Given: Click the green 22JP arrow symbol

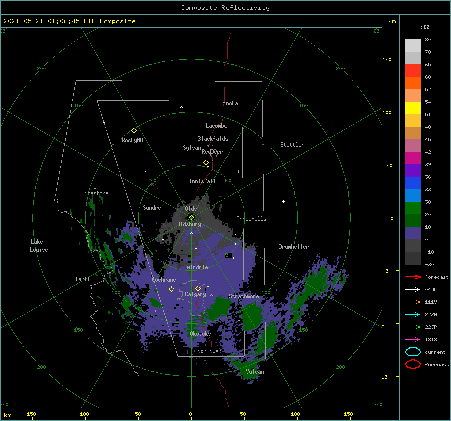Looking at the screenshot, I should [x=413, y=327].
